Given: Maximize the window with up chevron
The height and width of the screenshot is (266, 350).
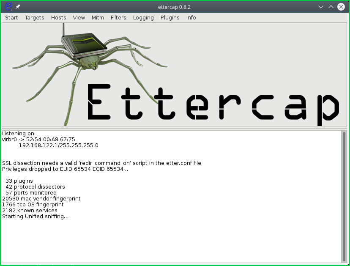Looking at the screenshot, I should (x=331, y=7).
